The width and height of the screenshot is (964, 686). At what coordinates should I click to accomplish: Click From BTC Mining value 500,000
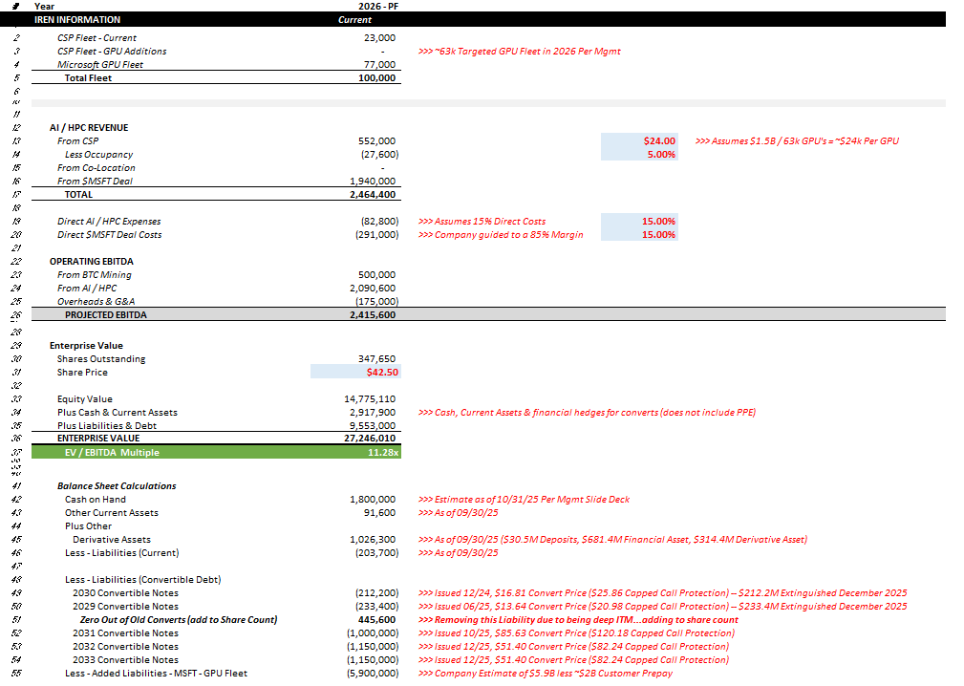pos(376,275)
